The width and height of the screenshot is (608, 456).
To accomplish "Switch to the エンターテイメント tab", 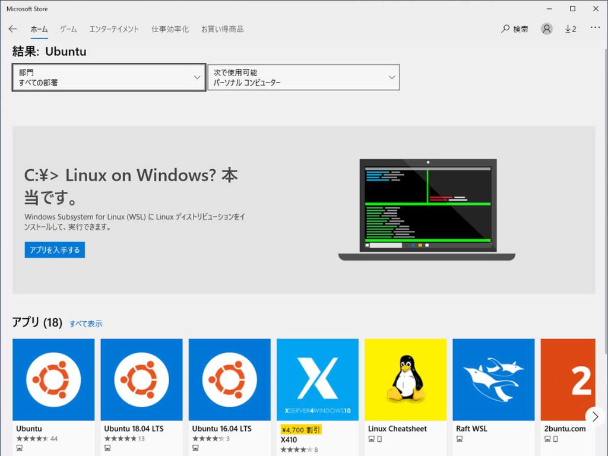I will 114,29.
